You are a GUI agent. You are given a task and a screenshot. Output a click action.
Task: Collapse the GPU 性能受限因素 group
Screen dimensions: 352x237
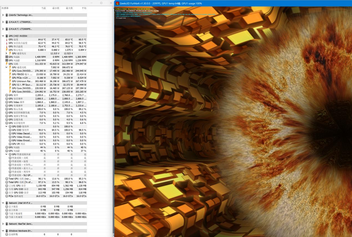coord(6,154)
